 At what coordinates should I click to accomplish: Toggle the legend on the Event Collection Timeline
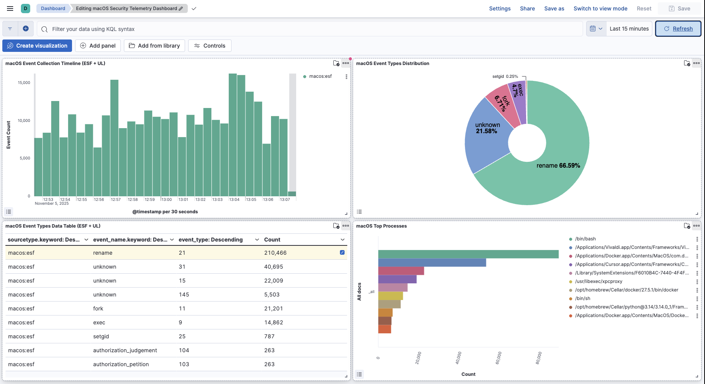tap(9, 212)
